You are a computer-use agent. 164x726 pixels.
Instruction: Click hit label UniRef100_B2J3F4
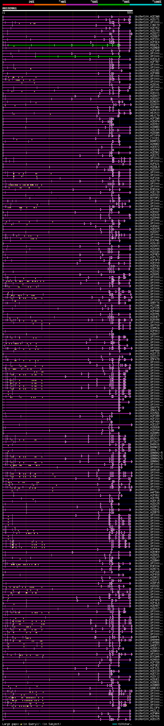tap(147, 707)
